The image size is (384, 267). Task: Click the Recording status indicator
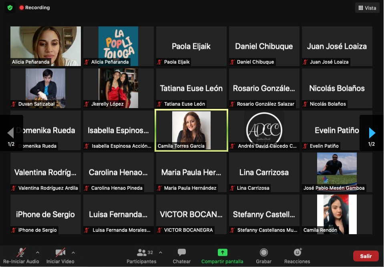pos(34,8)
